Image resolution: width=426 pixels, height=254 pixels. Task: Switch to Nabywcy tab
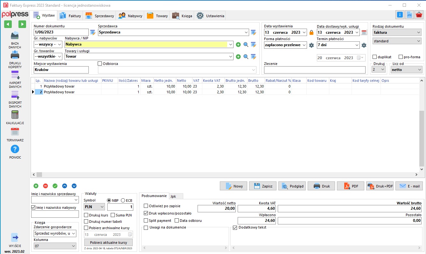[130, 16]
